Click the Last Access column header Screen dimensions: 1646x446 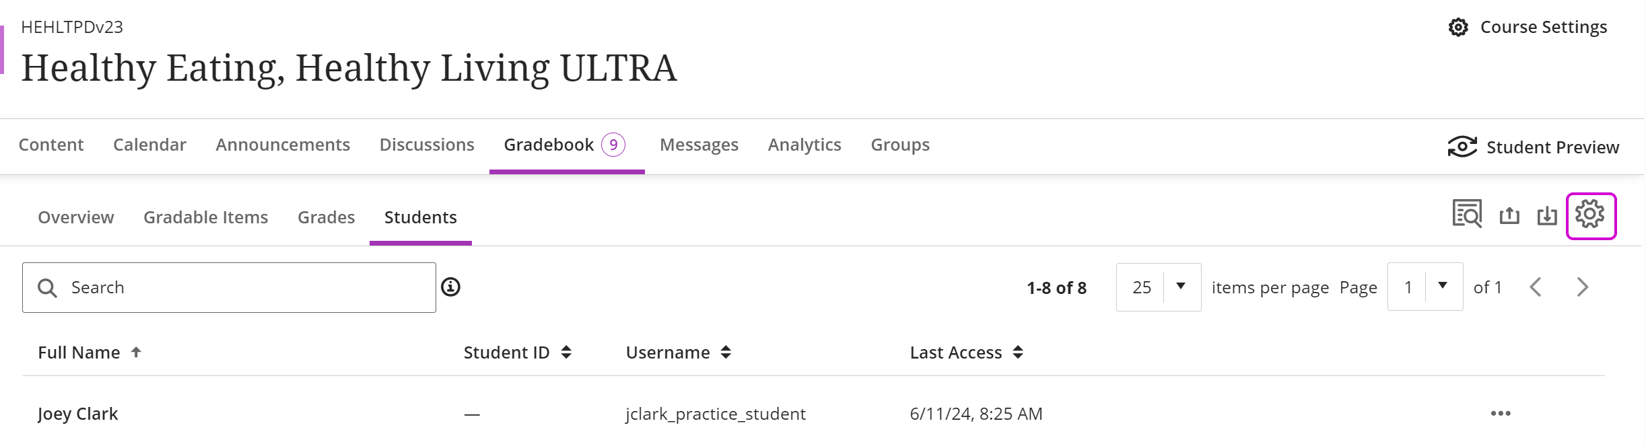(x=956, y=352)
